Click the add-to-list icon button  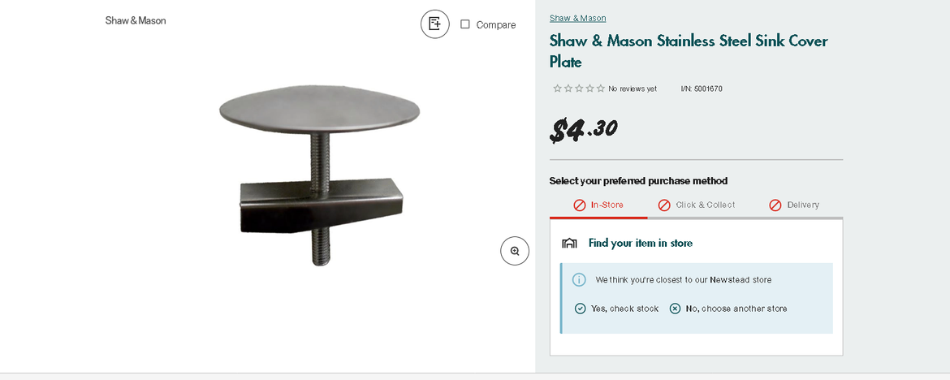coord(434,24)
